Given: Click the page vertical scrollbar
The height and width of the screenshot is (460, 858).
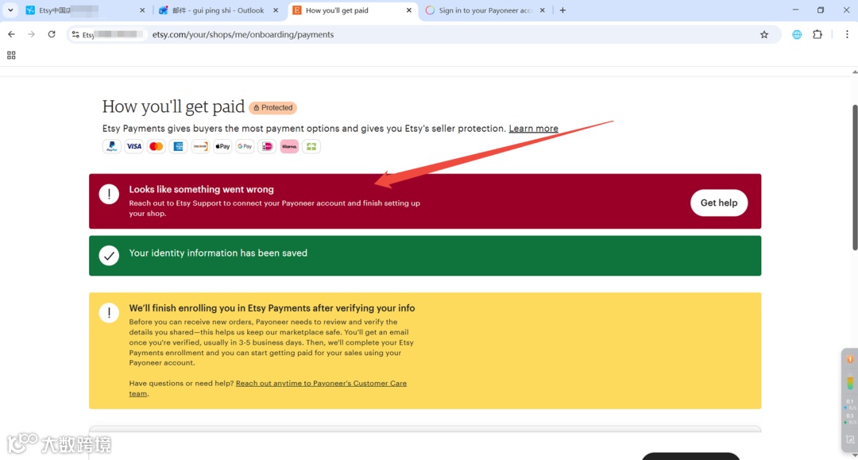Looking at the screenshot, I should (854, 177).
